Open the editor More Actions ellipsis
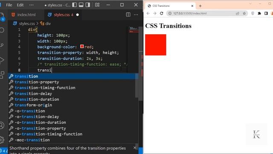Viewport: 273px width, 154px height. (x=136, y=15)
